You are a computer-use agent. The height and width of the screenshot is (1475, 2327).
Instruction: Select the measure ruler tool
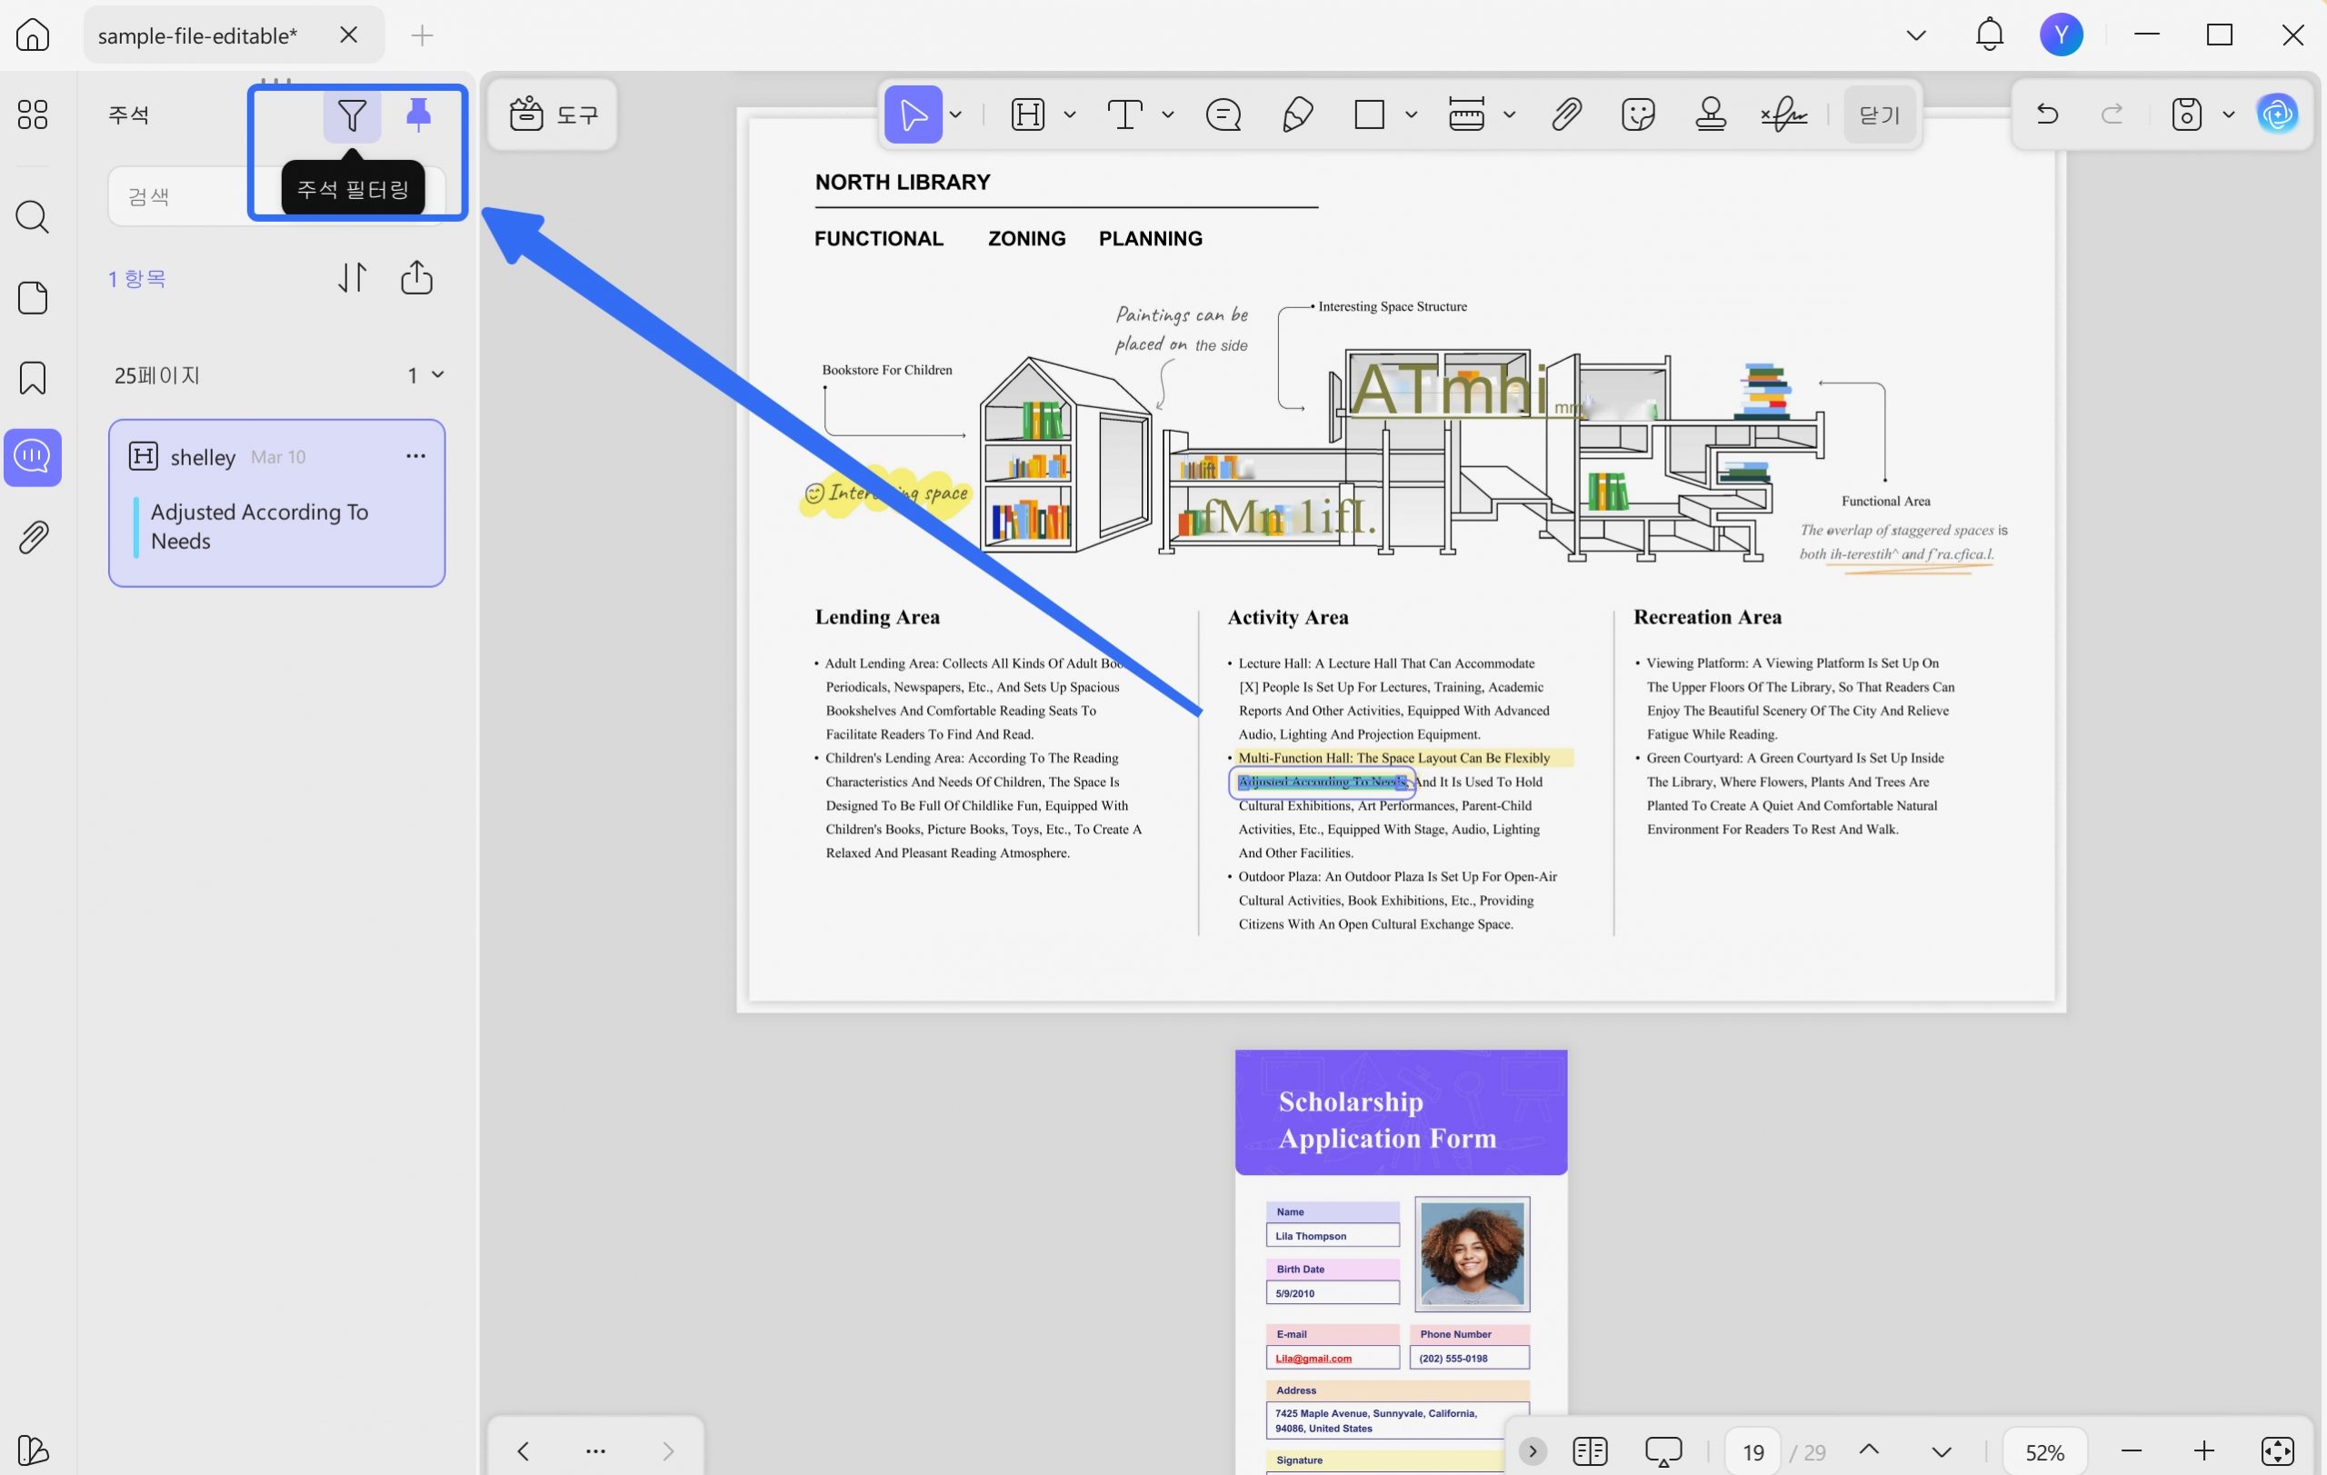(x=1466, y=115)
